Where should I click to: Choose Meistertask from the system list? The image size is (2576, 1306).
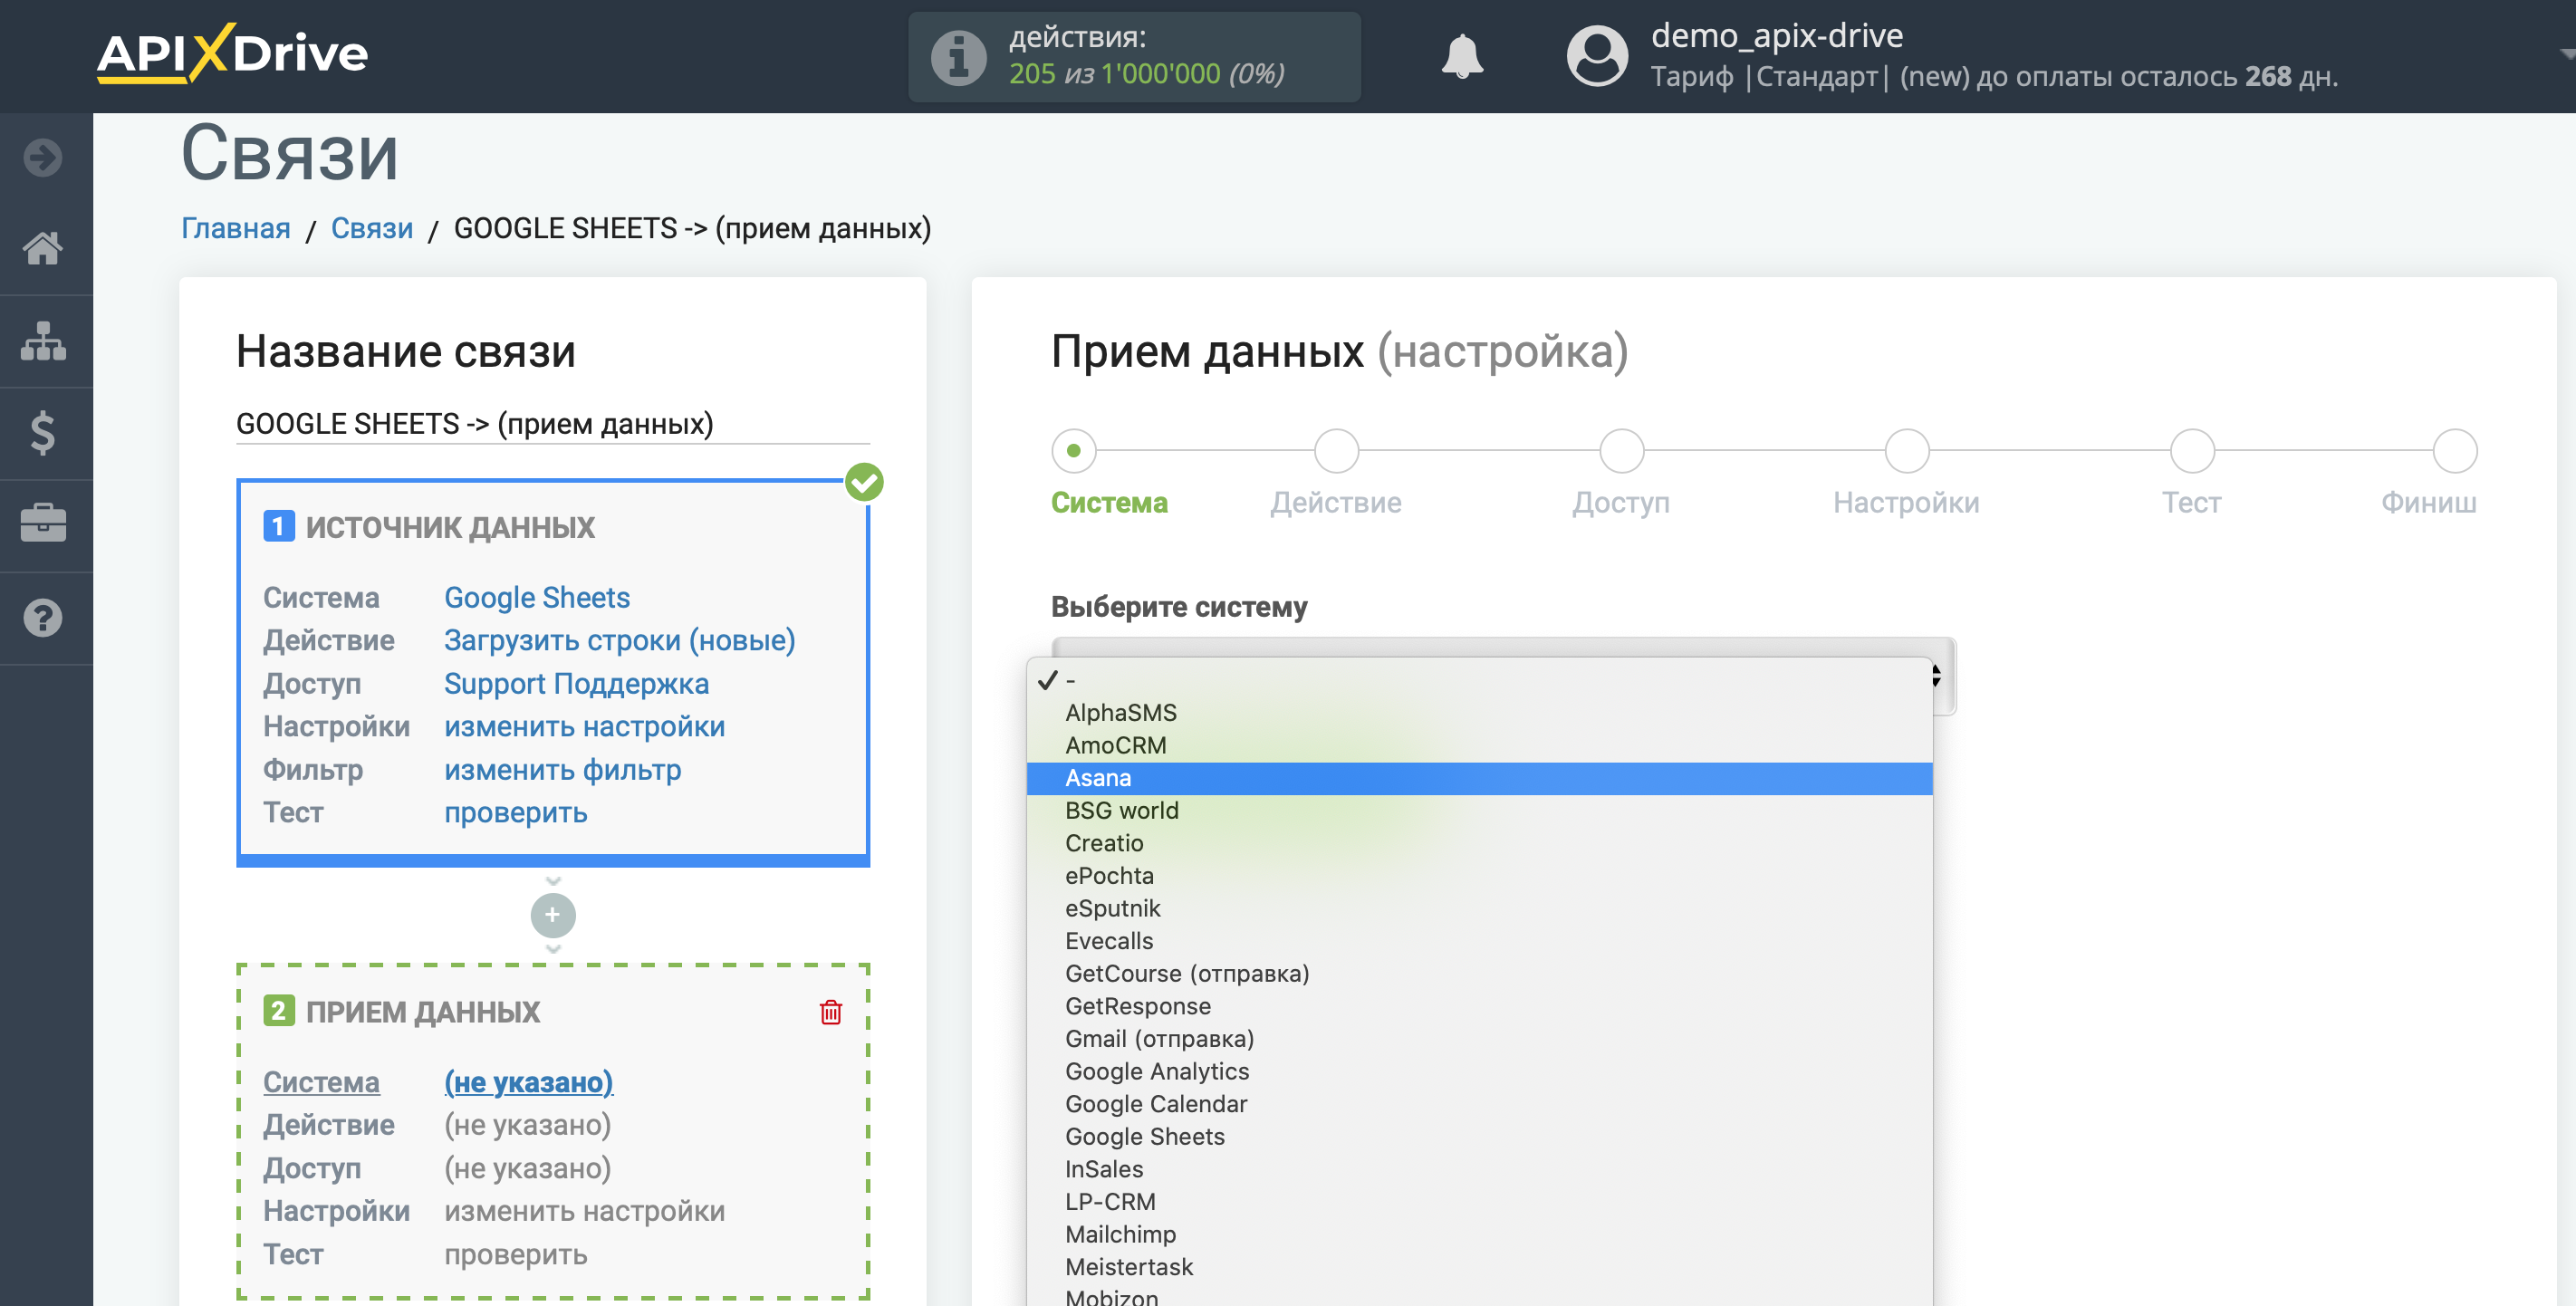pos(1479,1267)
